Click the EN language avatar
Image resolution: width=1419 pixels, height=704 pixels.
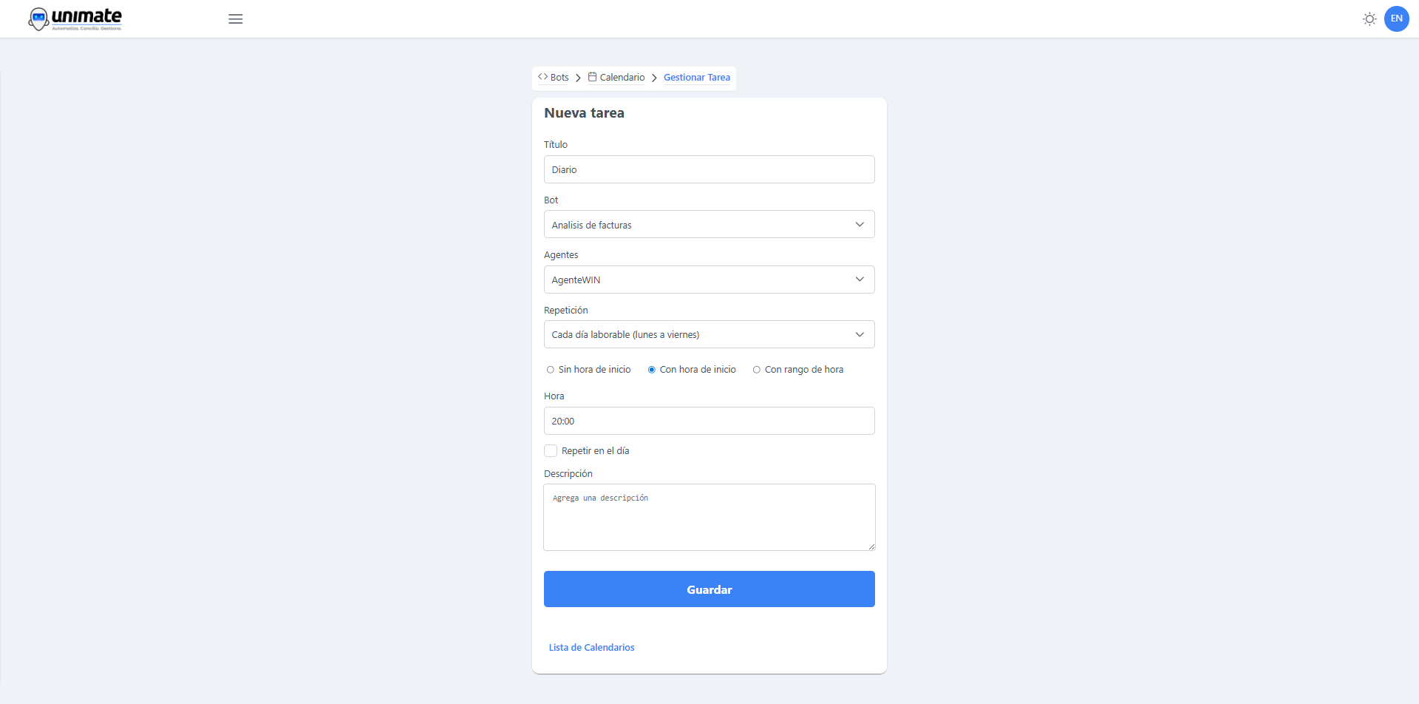(x=1396, y=19)
